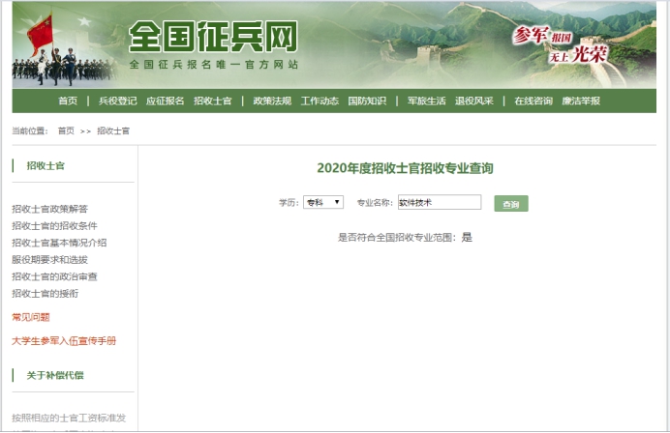Go to 在线咨询 in the navigation bar
This screenshot has width=670, height=433.
pos(533,101)
